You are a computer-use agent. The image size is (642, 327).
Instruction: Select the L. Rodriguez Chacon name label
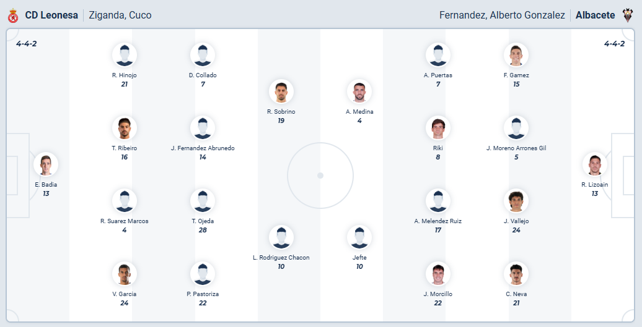tap(281, 258)
